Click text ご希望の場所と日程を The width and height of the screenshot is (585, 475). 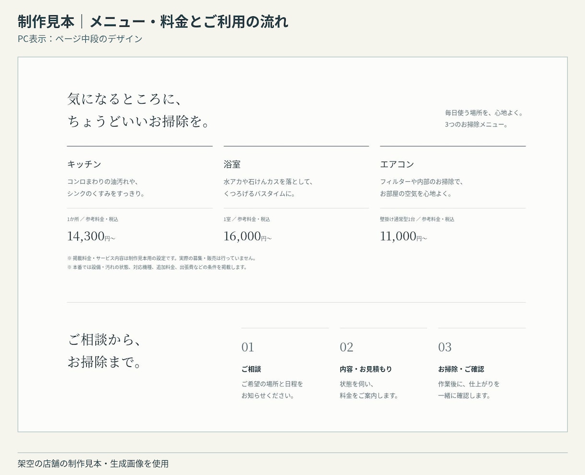pyautogui.click(x=272, y=384)
